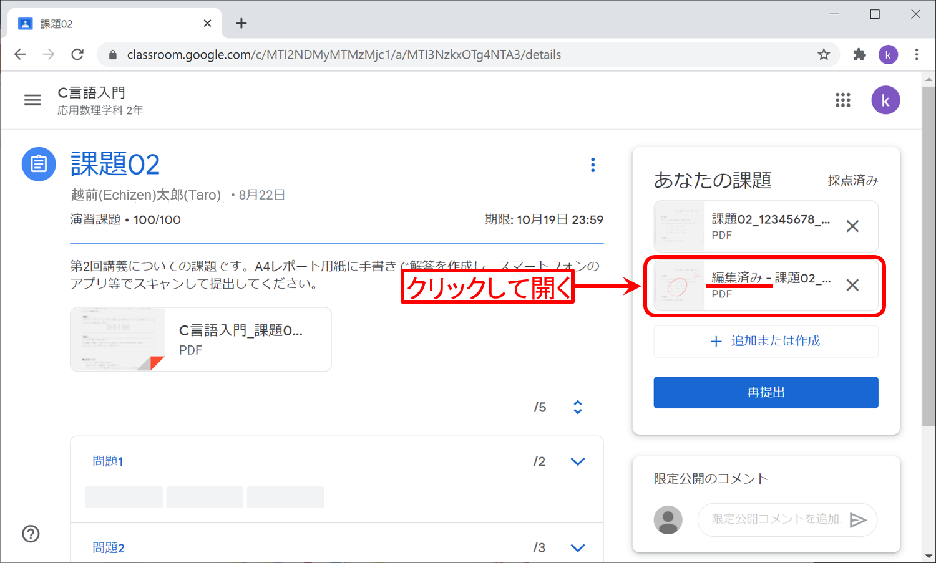The width and height of the screenshot is (936, 563).
Task: Reload the current page
Action: 77,55
